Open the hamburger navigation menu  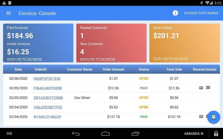(9, 13)
